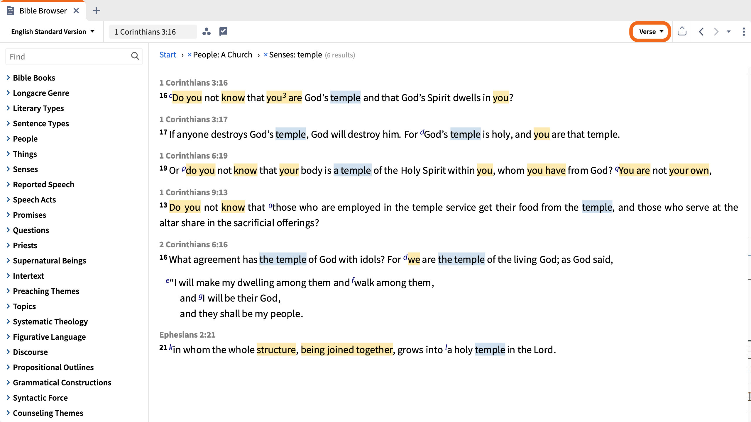Go forward with the right arrow icon

coord(716,32)
